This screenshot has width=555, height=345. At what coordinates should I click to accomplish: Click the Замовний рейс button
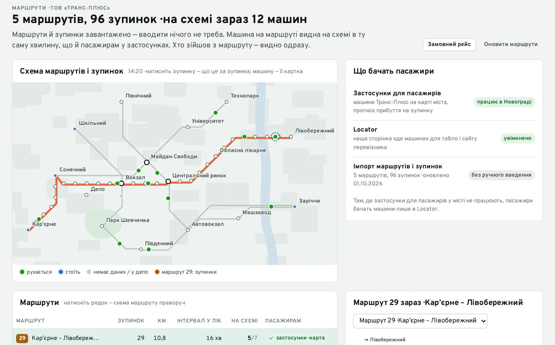coord(449,44)
